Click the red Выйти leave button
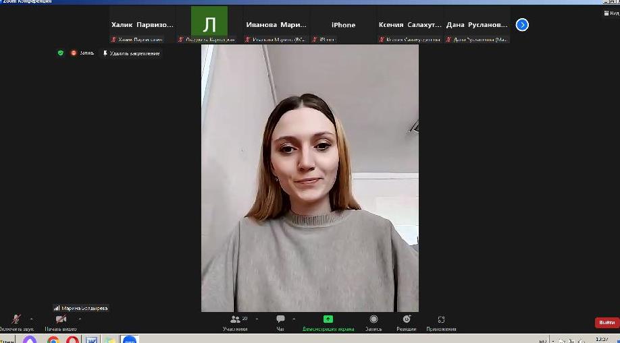 tap(606, 323)
